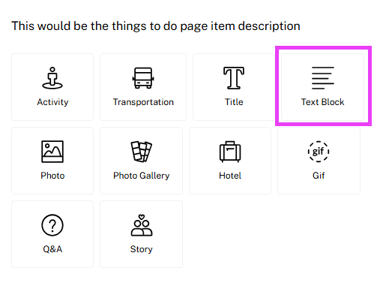The width and height of the screenshot is (380, 286).
Task: Choose the Hotel label text
Action: coord(230,176)
